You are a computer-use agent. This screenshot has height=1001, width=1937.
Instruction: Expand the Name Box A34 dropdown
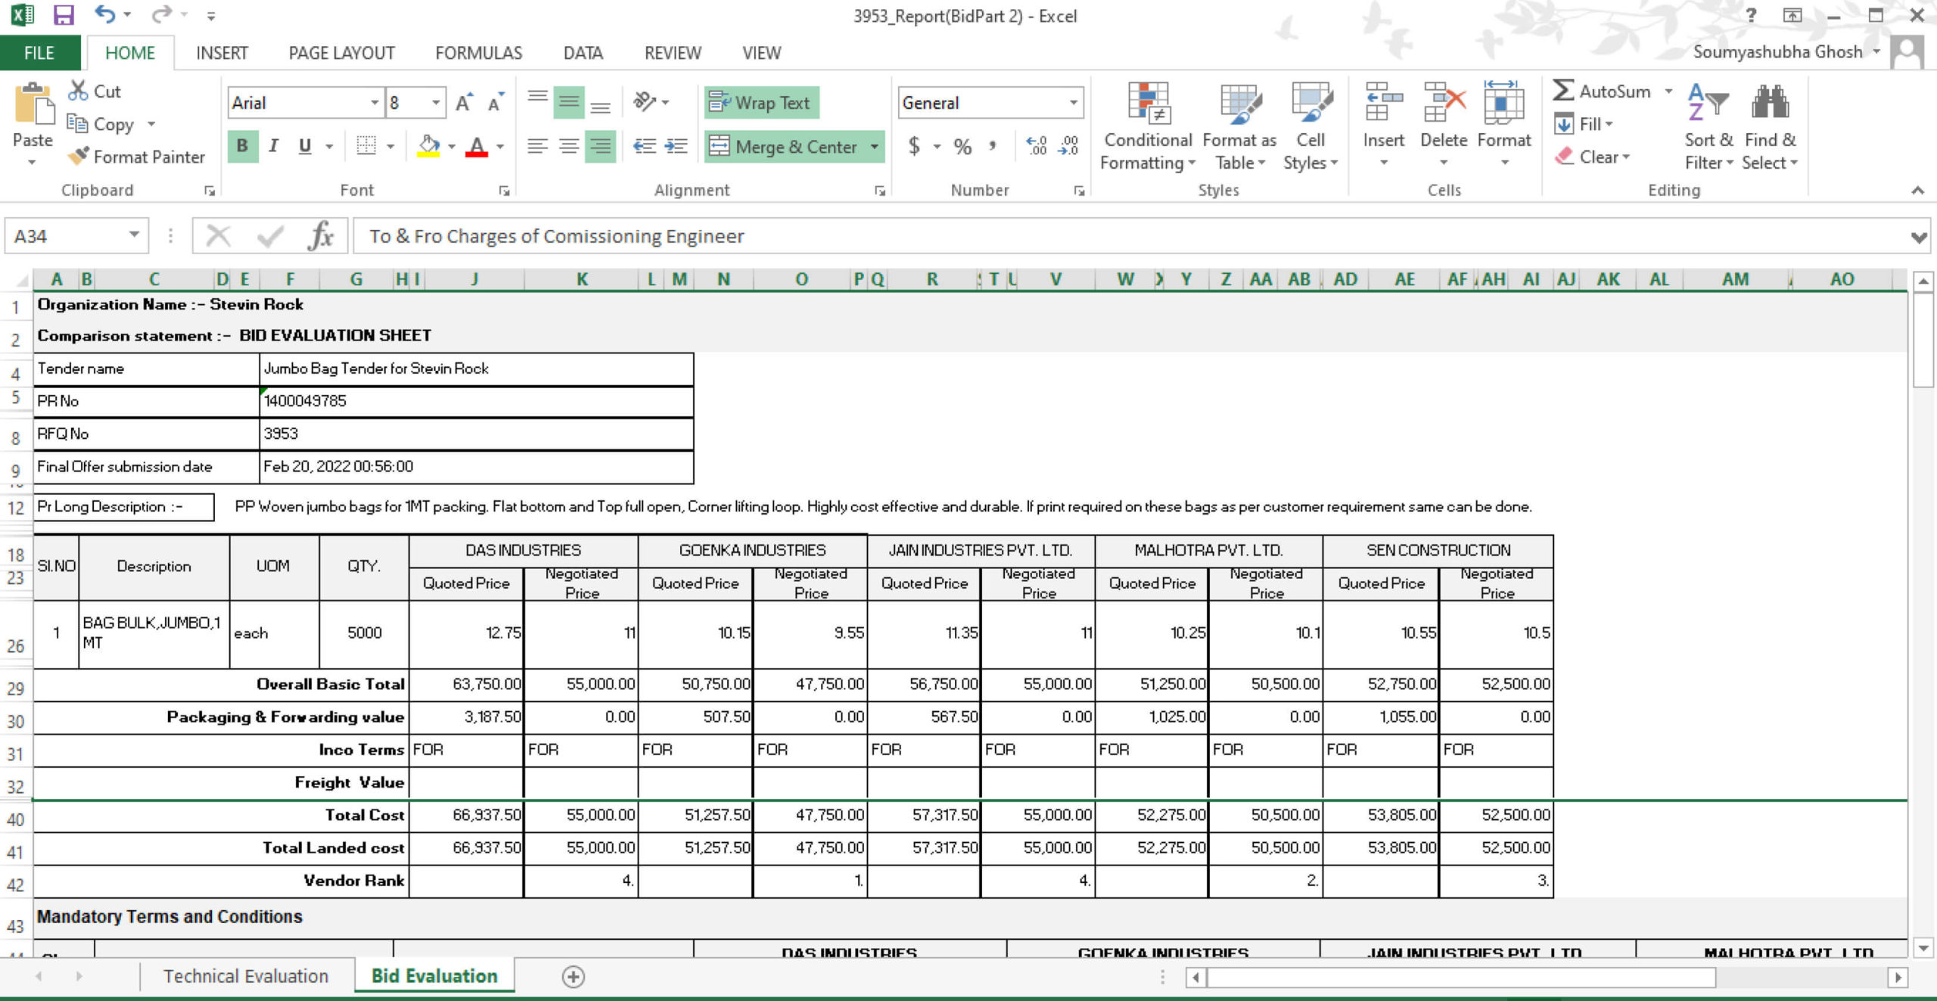click(x=134, y=235)
